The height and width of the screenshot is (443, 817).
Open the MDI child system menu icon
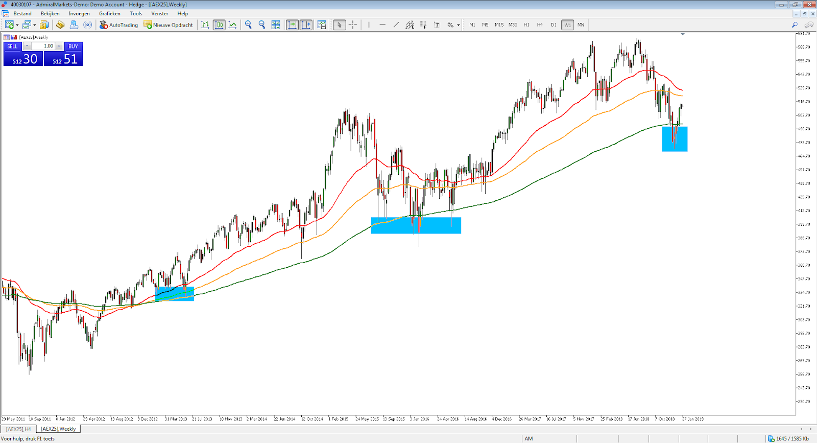click(5, 14)
